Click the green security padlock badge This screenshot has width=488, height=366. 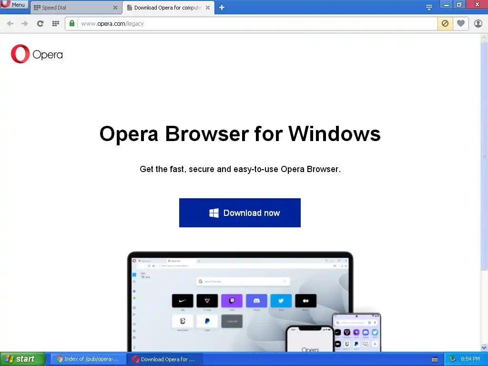point(72,23)
